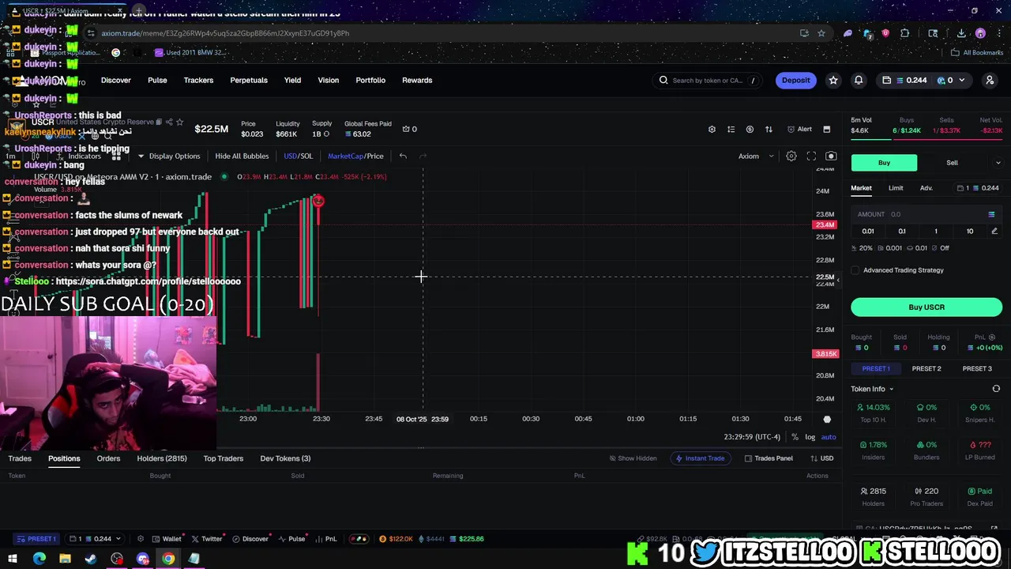Open the Dev Tokens (3) tab
This screenshot has width=1011, height=569.
point(285,458)
